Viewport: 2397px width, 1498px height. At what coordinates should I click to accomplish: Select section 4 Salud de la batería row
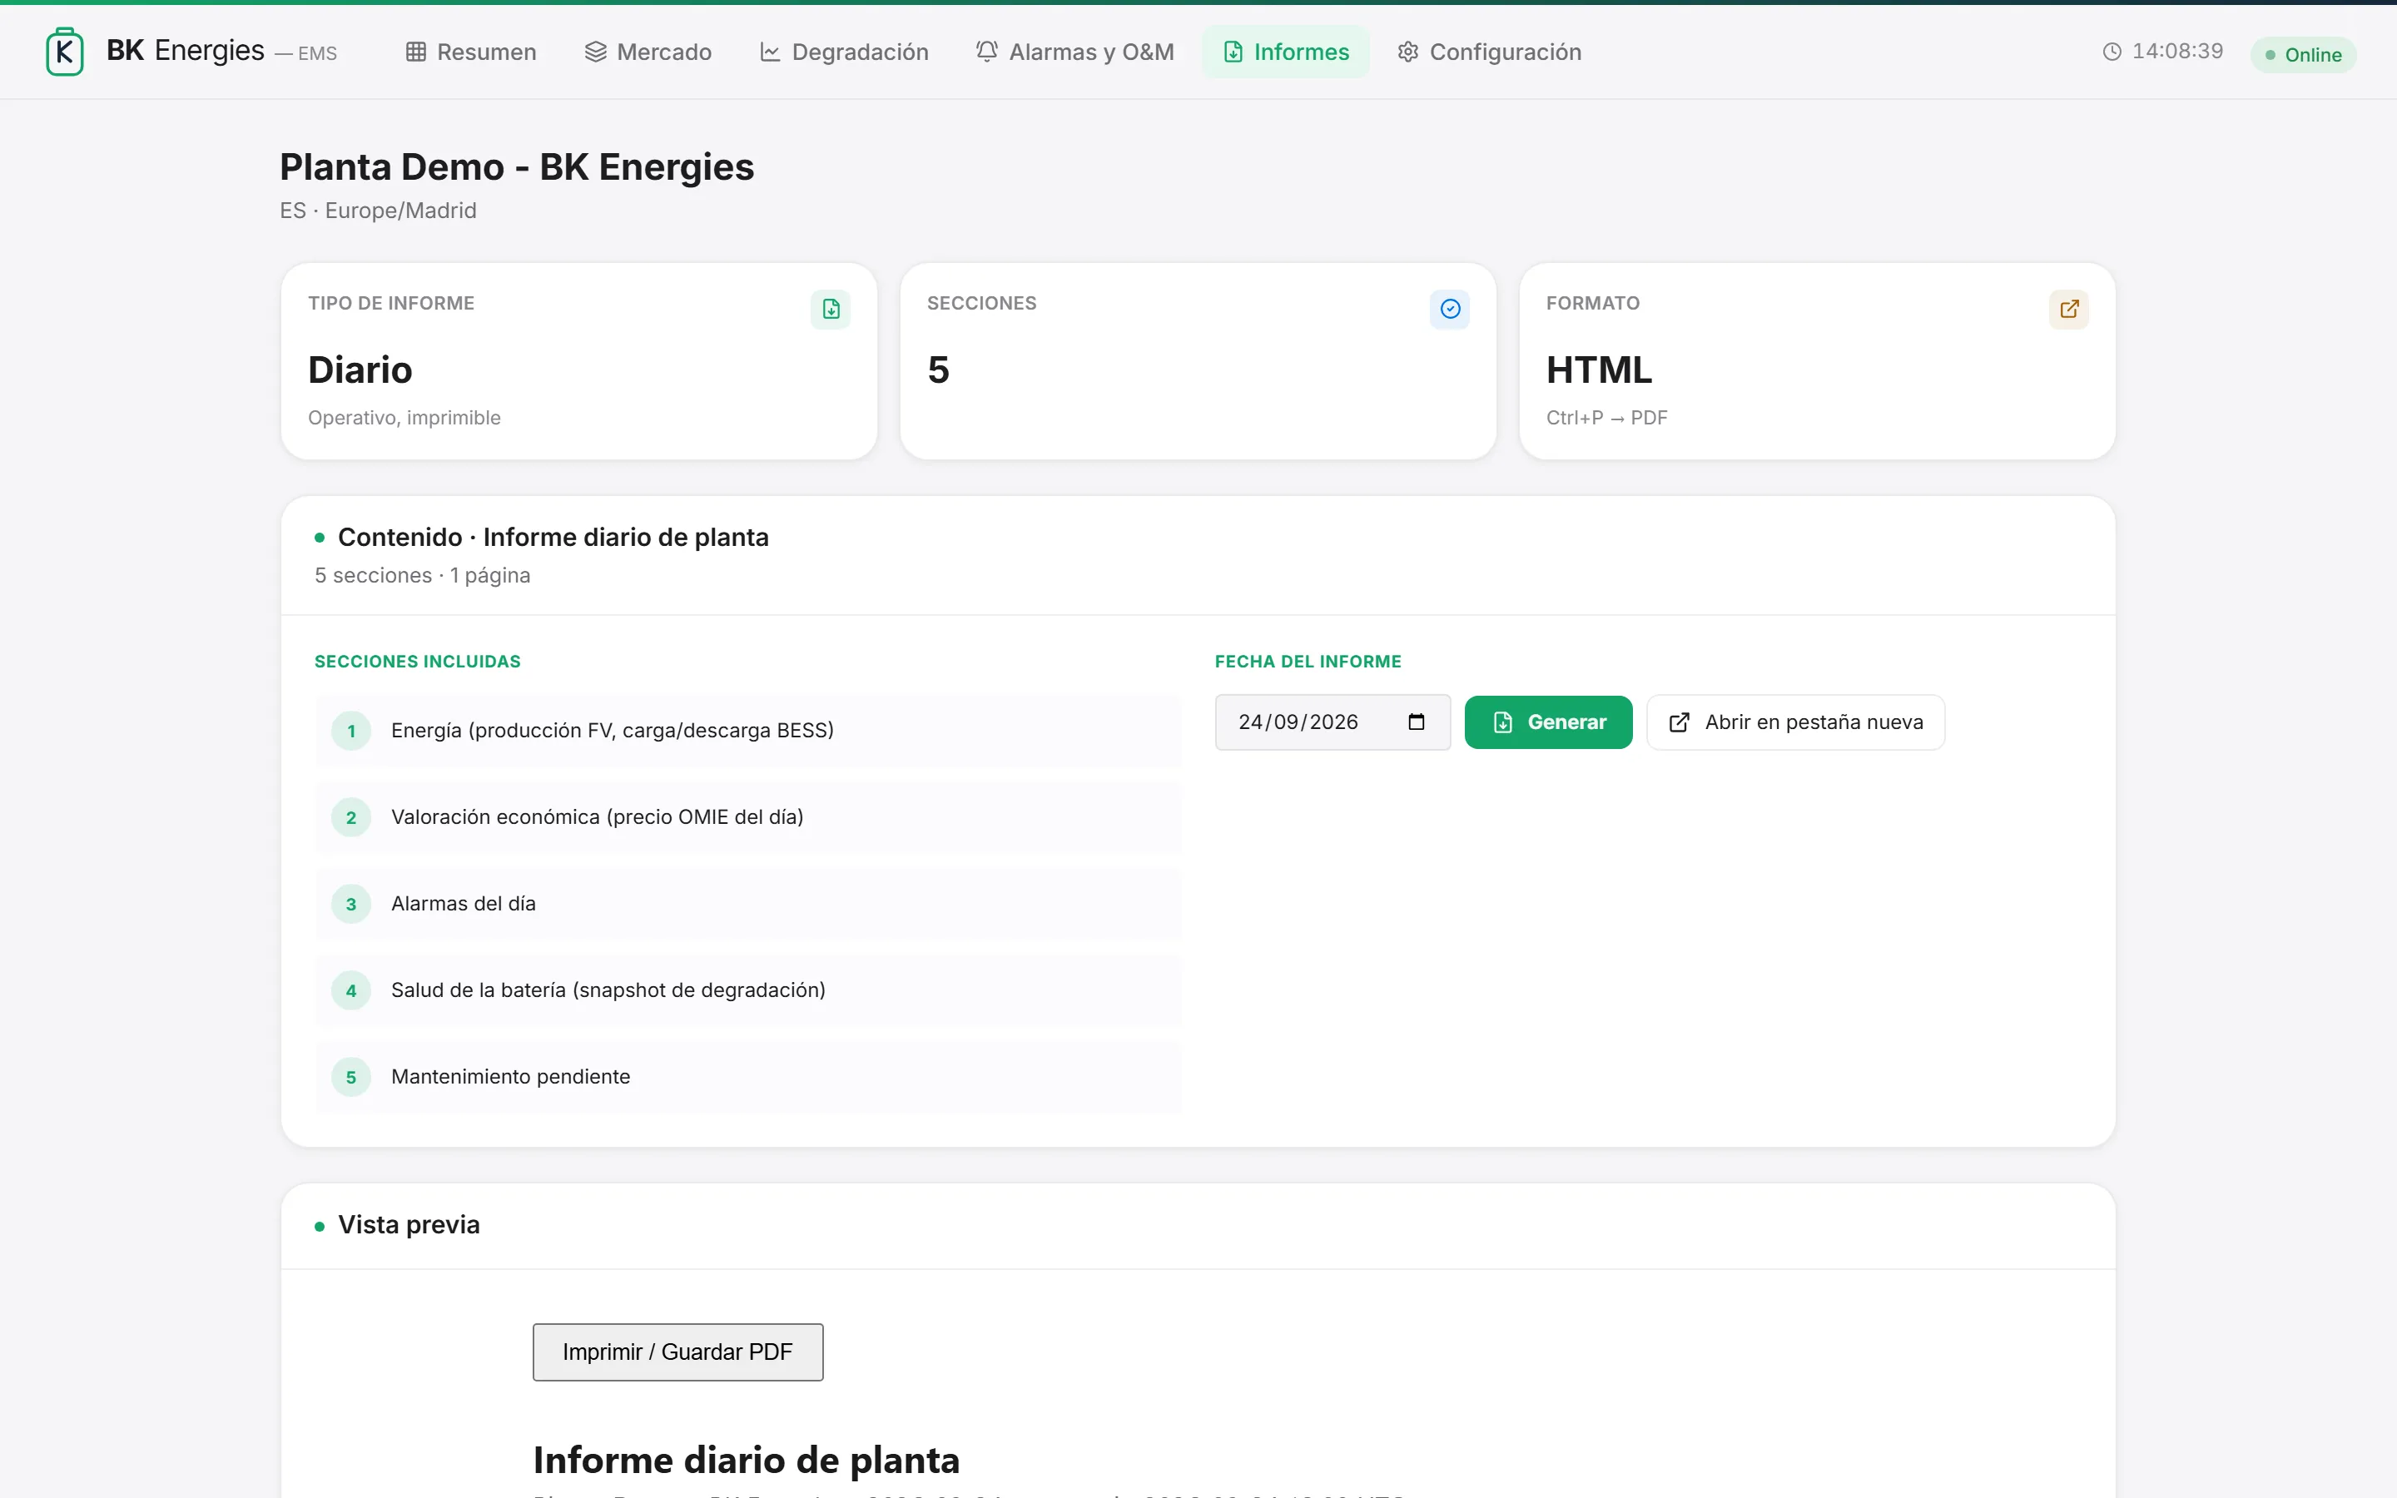click(748, 990)
